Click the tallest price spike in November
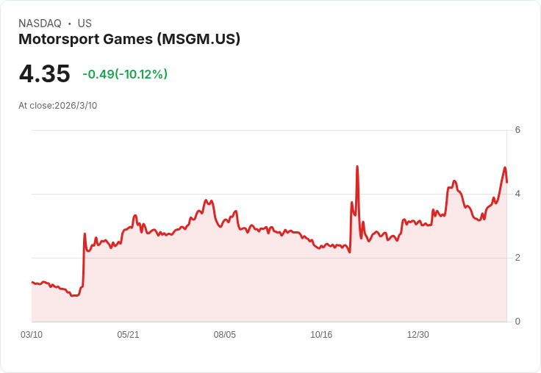This screenshot has height=373, width=541. click(x=357, y=167)
